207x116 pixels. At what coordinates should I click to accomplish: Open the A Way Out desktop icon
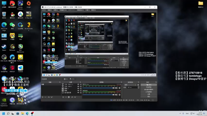(29, 15)
